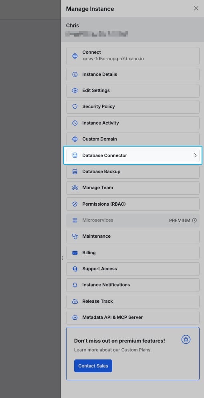Image resolution: width=204 pixels, height=398 pixels.
Task: Click the instance name Chris
Action: (73, 26)
